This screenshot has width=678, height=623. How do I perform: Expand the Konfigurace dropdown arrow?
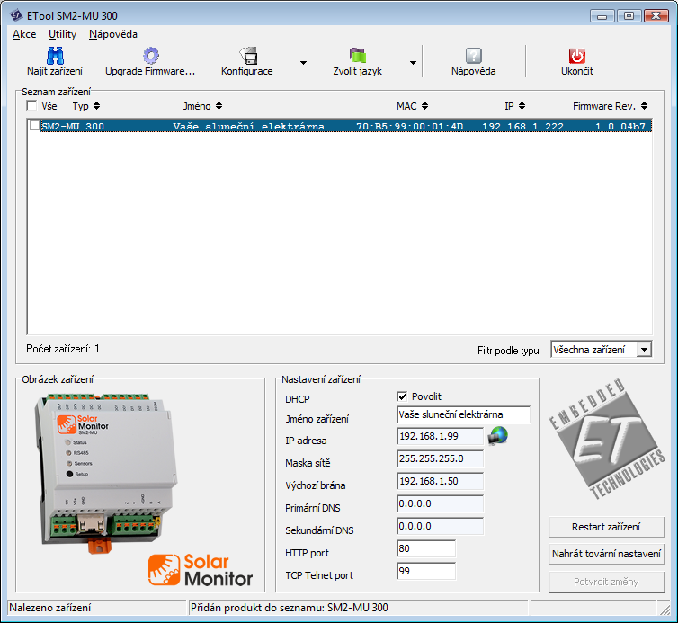pyautogui.click(x=303, y=63)
